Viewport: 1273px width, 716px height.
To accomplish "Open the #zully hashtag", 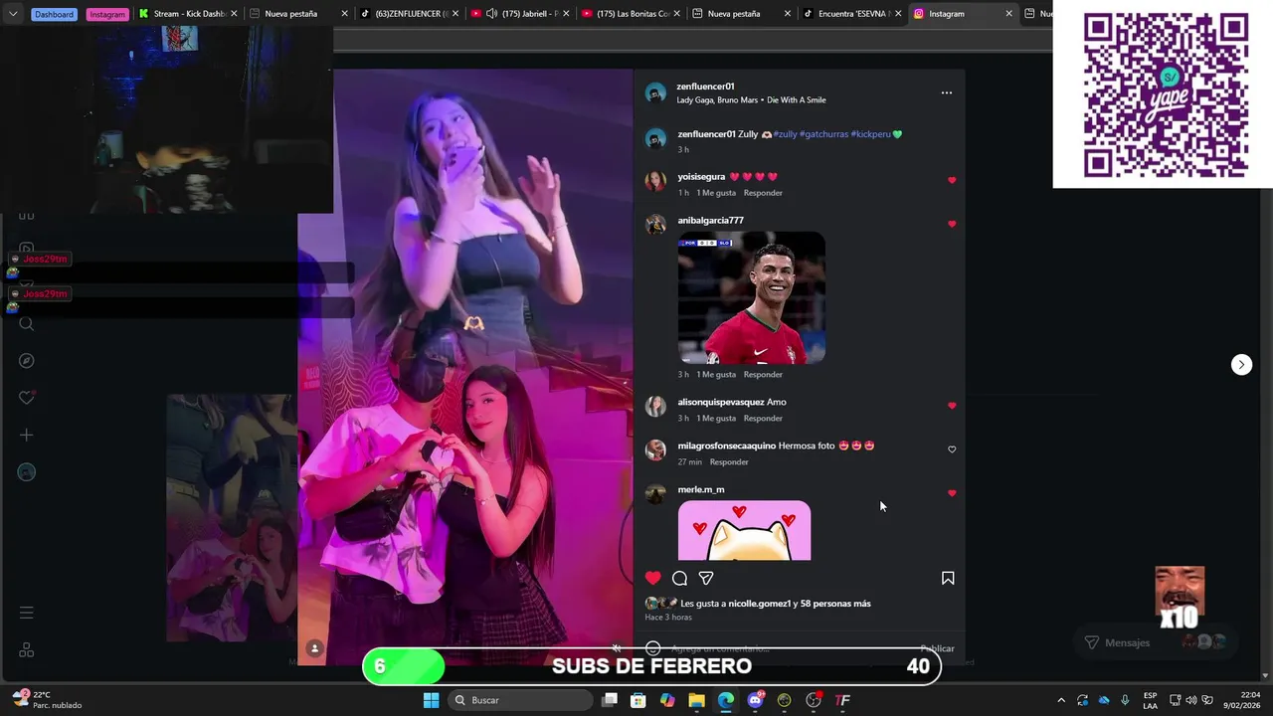I will 786,134.
